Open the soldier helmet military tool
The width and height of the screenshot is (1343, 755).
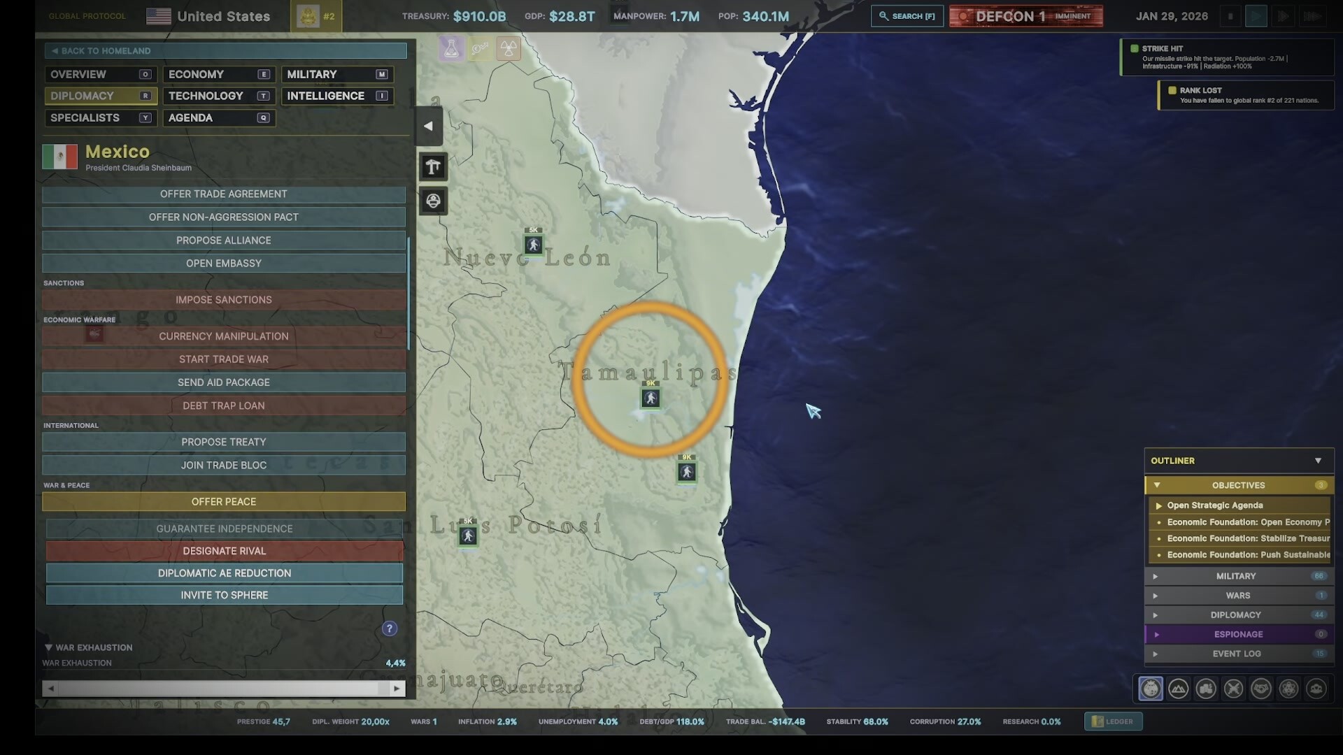pos(433,201)
